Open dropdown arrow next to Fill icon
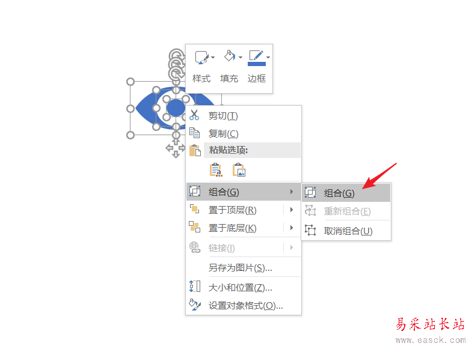The height and width of the screenshot is (349, 466). click(241, 57)
